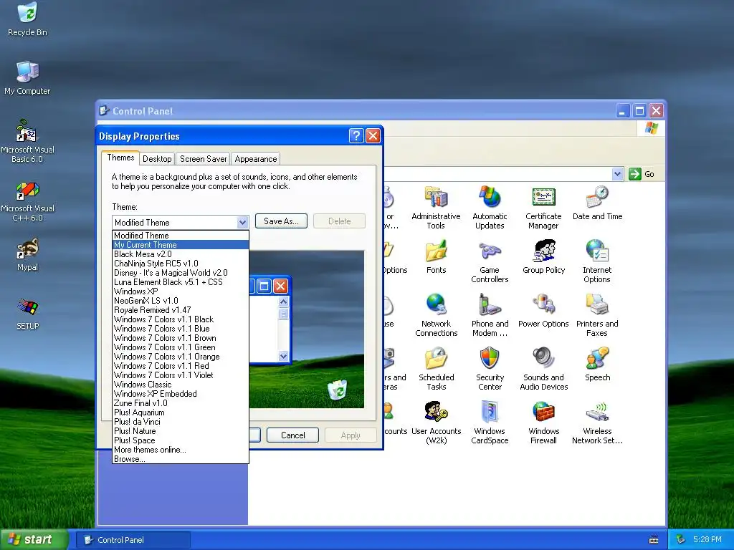Open Date and Time applet
Viewport: 734px width, 550px height.
pos(597,203)
